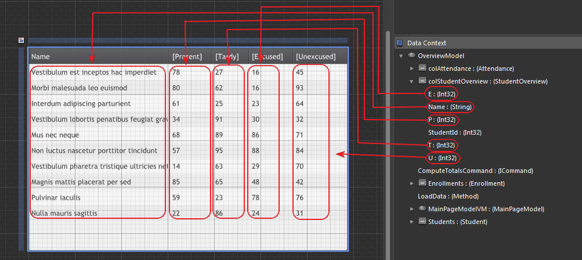Click Excused value 23 in Interdum row
The height and width of the screenshot is (260, 582).
(255, 104)
